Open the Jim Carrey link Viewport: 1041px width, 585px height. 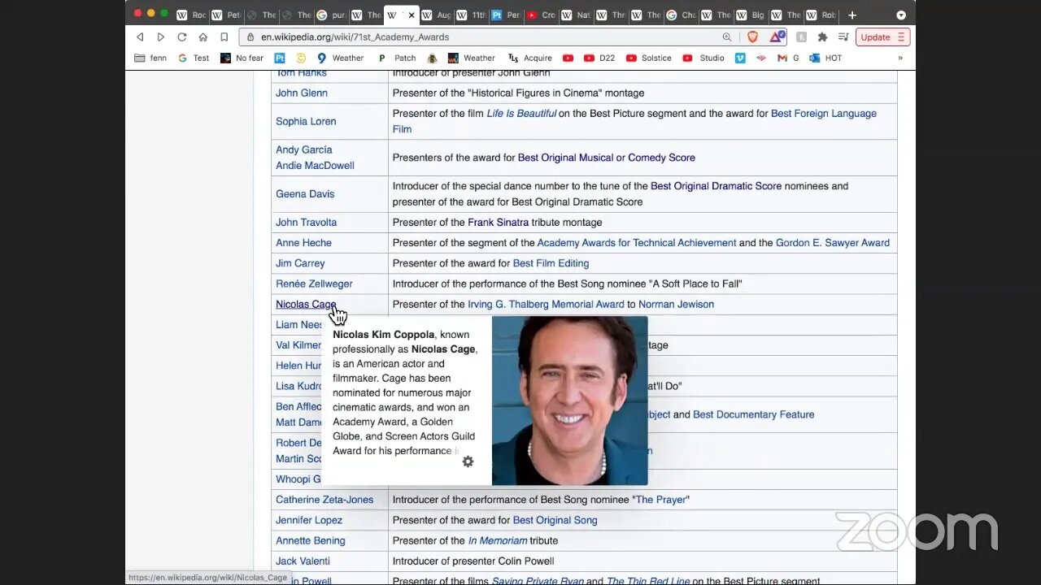coord(300,263)
